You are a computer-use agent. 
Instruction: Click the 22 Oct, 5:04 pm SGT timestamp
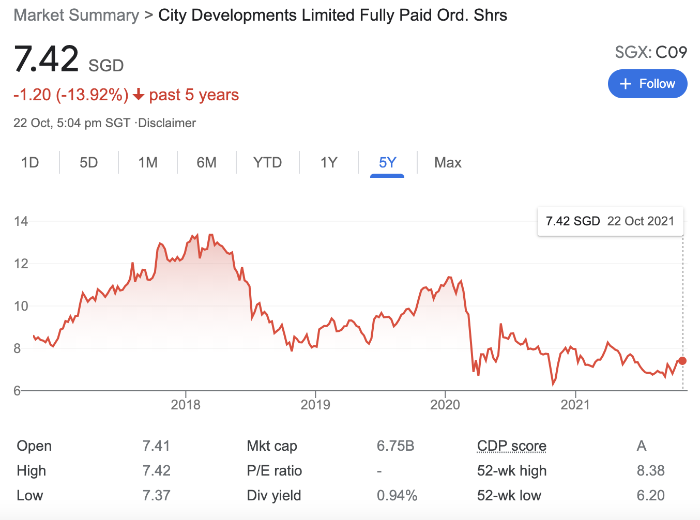(x=72, y=123)
